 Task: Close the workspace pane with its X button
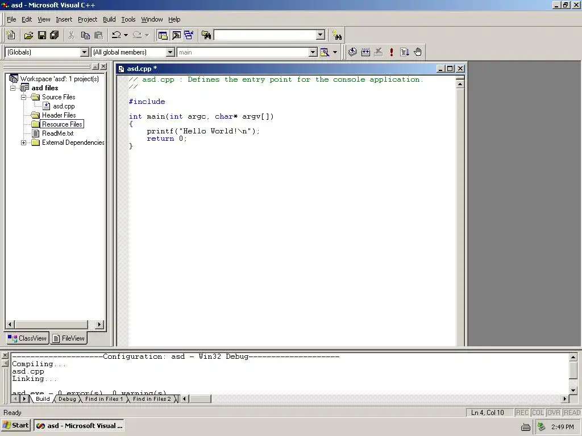point(103,66)
